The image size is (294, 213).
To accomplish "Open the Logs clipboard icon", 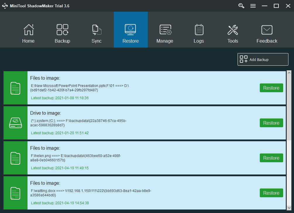I will click(199, 30).
